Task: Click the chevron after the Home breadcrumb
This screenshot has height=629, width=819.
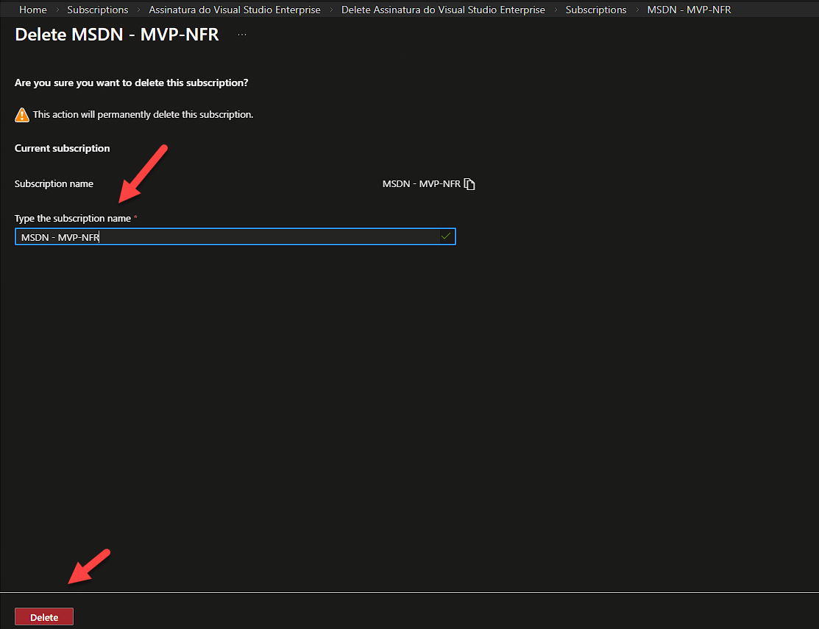Action: coord(56,10)
